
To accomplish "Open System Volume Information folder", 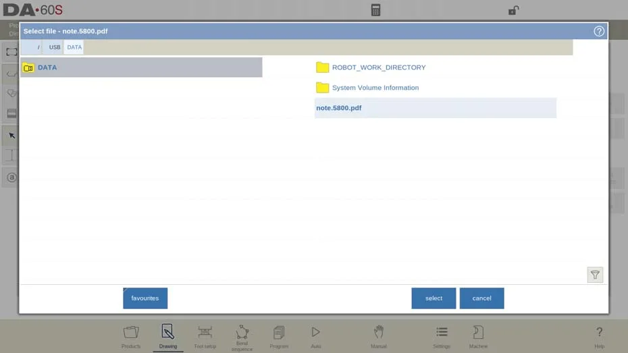I will 436,88.
